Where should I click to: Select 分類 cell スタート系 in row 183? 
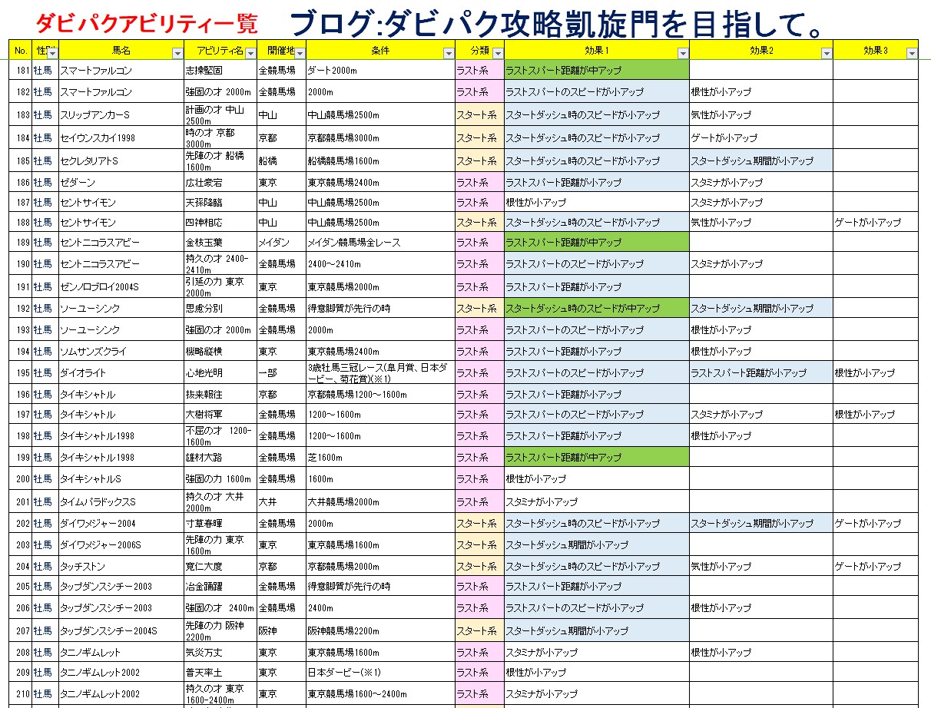(x=479, y=115)
